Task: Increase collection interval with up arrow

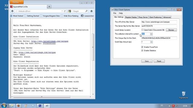Action: click(x=151, y=33)
